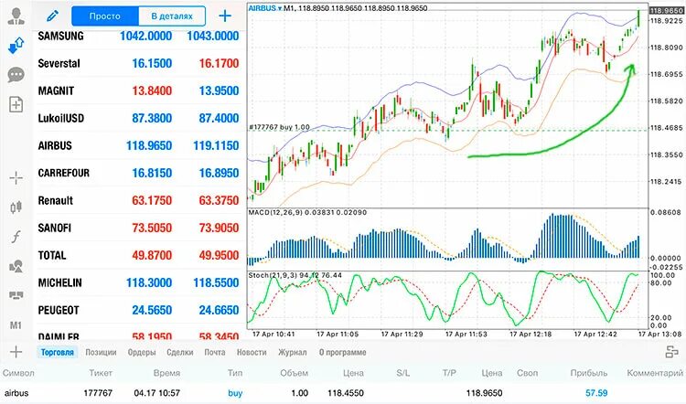Click the T/P column header

pyautogui.click(x=449, y=373)
